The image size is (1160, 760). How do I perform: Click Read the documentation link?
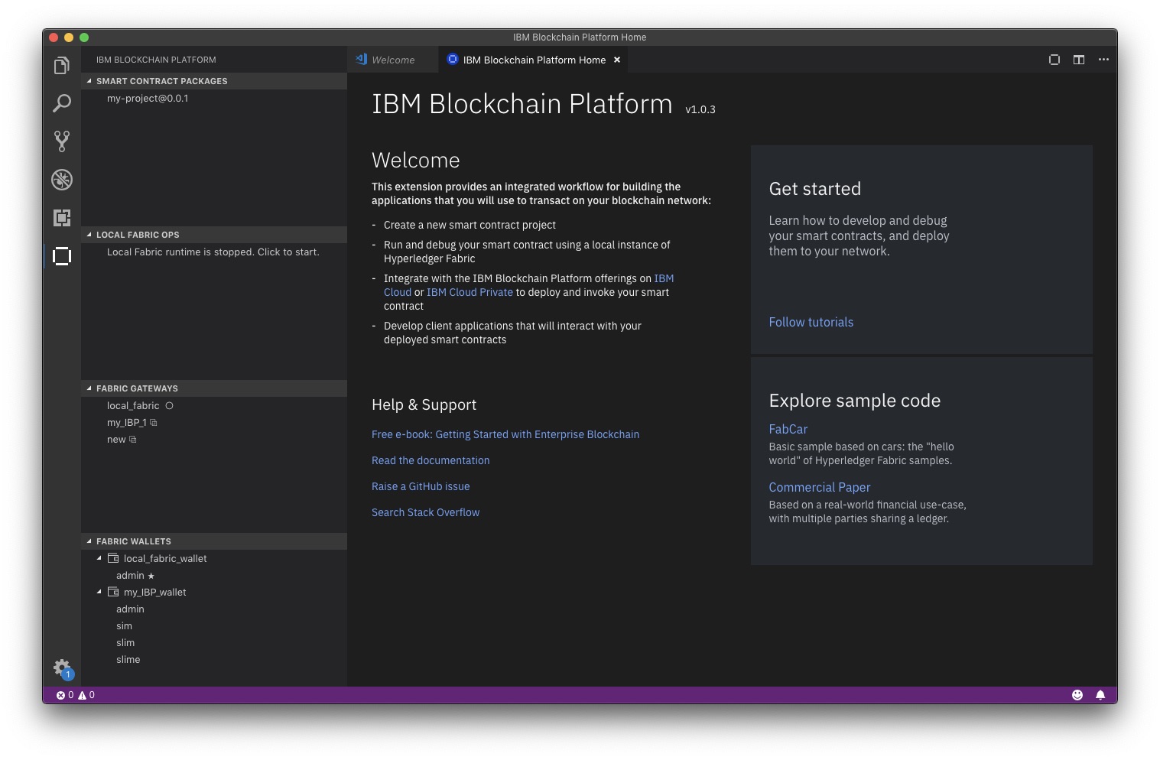click(x=431, y=460)
